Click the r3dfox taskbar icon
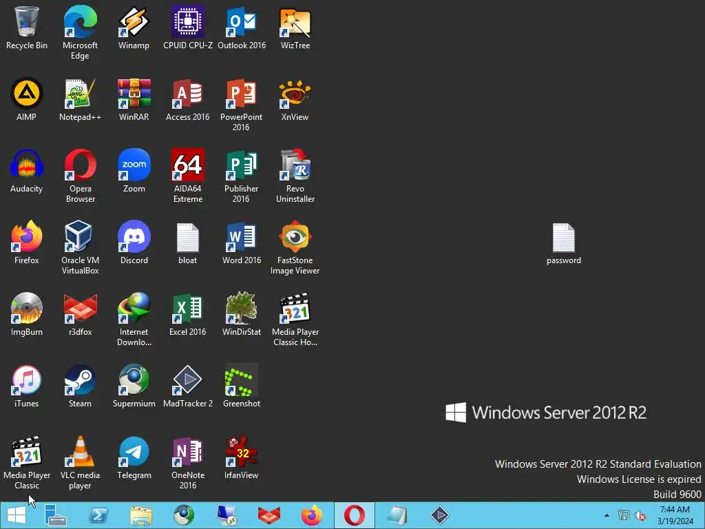 (269, 515)
